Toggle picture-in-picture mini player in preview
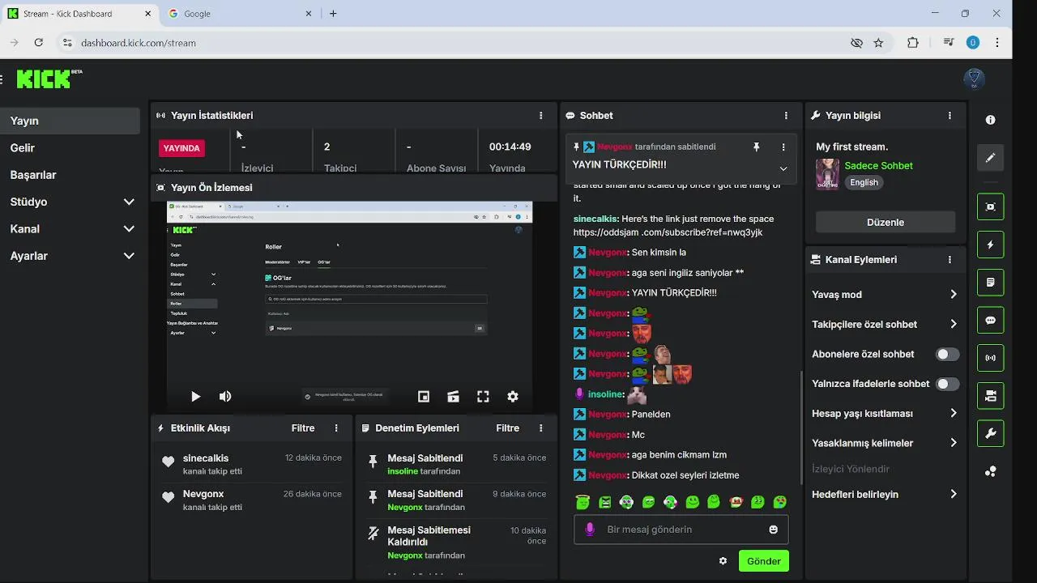This screenshot has height=583, width=1037. (x=423, y=397)
